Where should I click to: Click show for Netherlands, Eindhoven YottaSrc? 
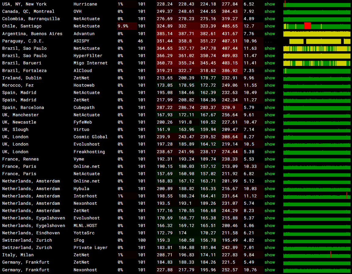(270, 233)
